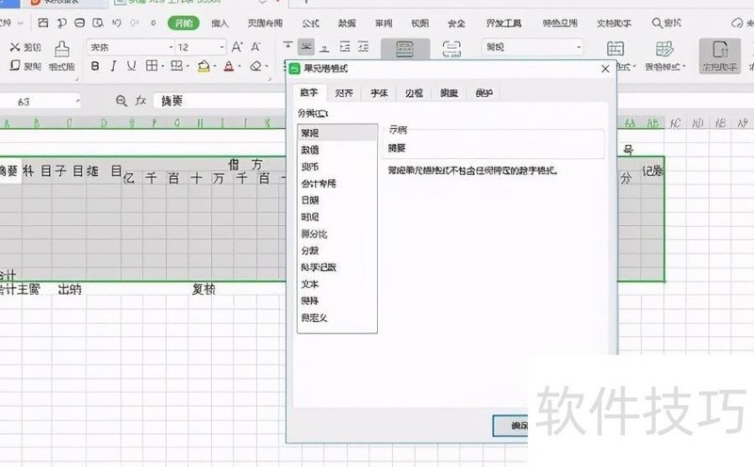
Task: Toggle Bold formatting
Action: tap(94, 66)
